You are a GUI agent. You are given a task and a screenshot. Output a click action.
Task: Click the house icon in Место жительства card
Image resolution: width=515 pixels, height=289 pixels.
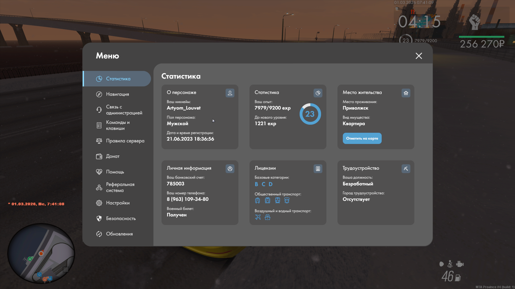tap(406, 93)
